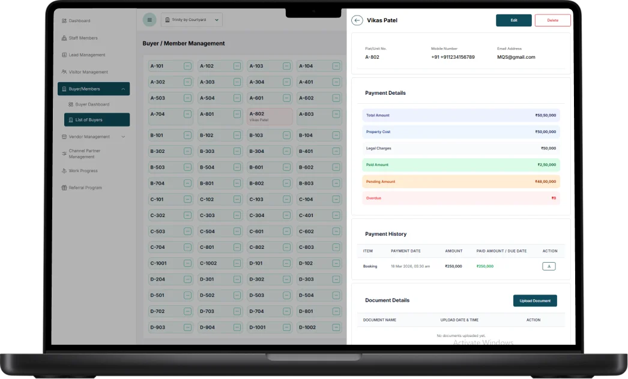This screenshot has height=379, width=628.
Task: Download the Booking payment receipt
Action: (549, 266)
